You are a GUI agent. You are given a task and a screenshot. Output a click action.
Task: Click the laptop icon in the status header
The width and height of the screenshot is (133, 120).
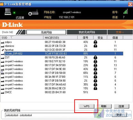click(x=8, y=12)
